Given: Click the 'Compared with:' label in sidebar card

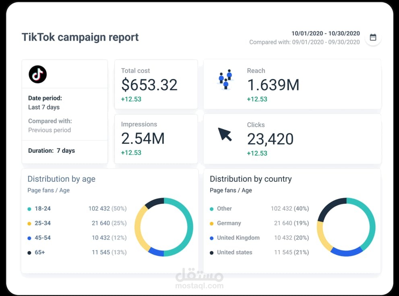Looking at the screenshot, I should [50, 121].
